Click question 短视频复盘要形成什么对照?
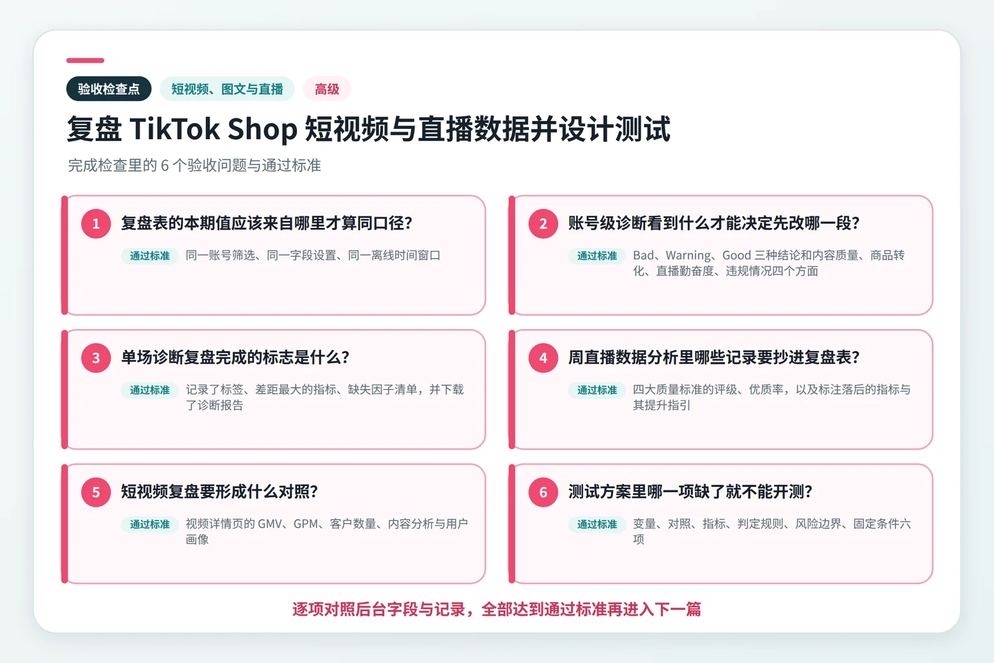 [219, 492]
